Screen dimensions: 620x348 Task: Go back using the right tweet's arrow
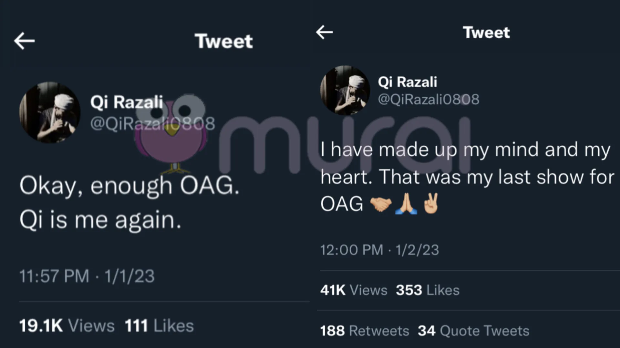click(x=324, y=32)
